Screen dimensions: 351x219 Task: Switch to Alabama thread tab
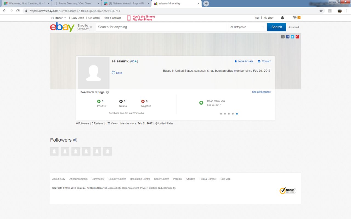pos(126,4)
